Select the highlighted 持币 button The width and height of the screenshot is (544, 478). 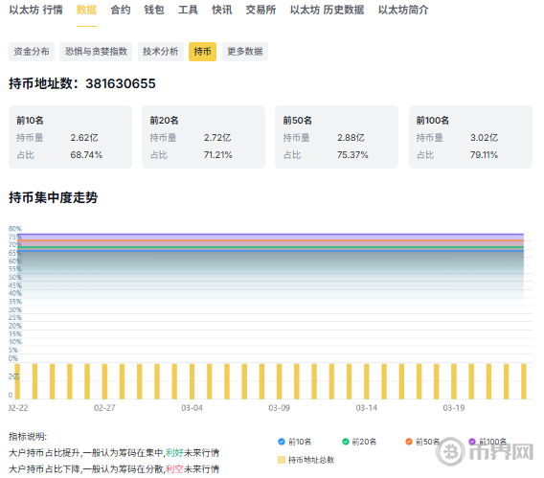(x=203, y=52)
